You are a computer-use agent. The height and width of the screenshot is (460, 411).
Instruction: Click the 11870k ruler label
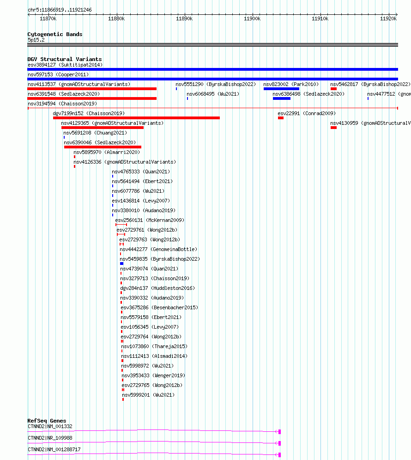(x=48, y=18)
